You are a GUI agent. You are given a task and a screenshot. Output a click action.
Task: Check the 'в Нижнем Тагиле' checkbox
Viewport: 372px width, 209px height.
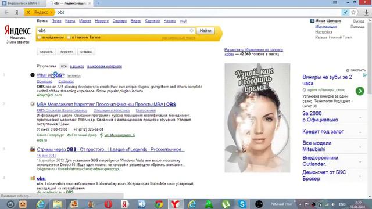click(69, 37)
